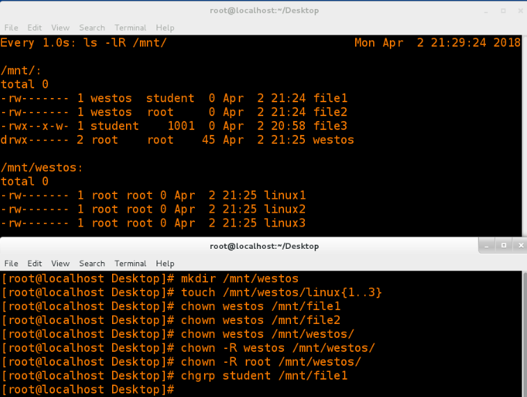Open View menu in lower terminal window
The width and height of the screenshot is (527, 397).
click(x=61, y=264)
